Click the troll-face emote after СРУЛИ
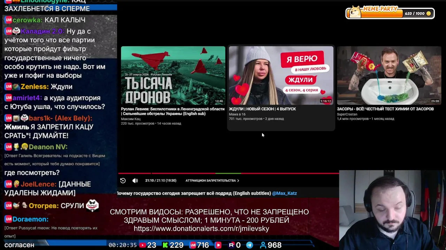This screenshot has width=446, height=250. point(92,206)
